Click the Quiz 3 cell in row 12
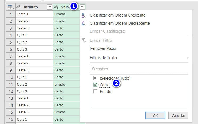Viewport: 198px width, 124px height. 34,91
